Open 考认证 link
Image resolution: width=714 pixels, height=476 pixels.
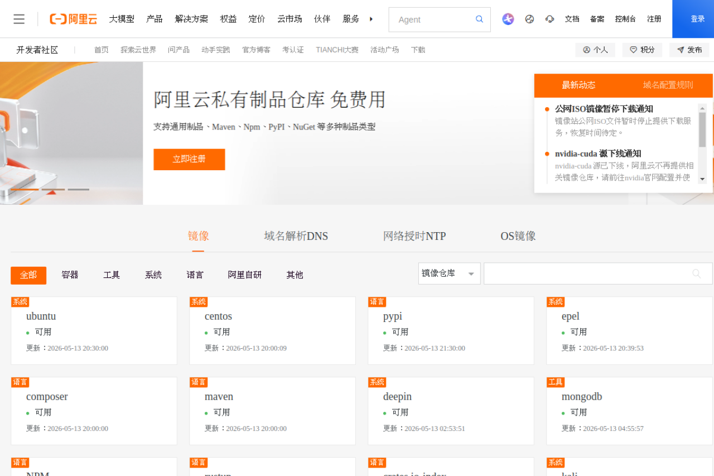(x=293, y=50)
